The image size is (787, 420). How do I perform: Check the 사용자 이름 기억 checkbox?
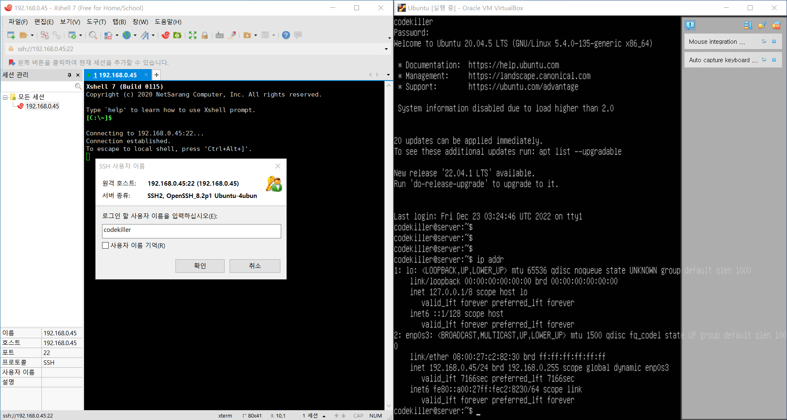coord(105,245)
